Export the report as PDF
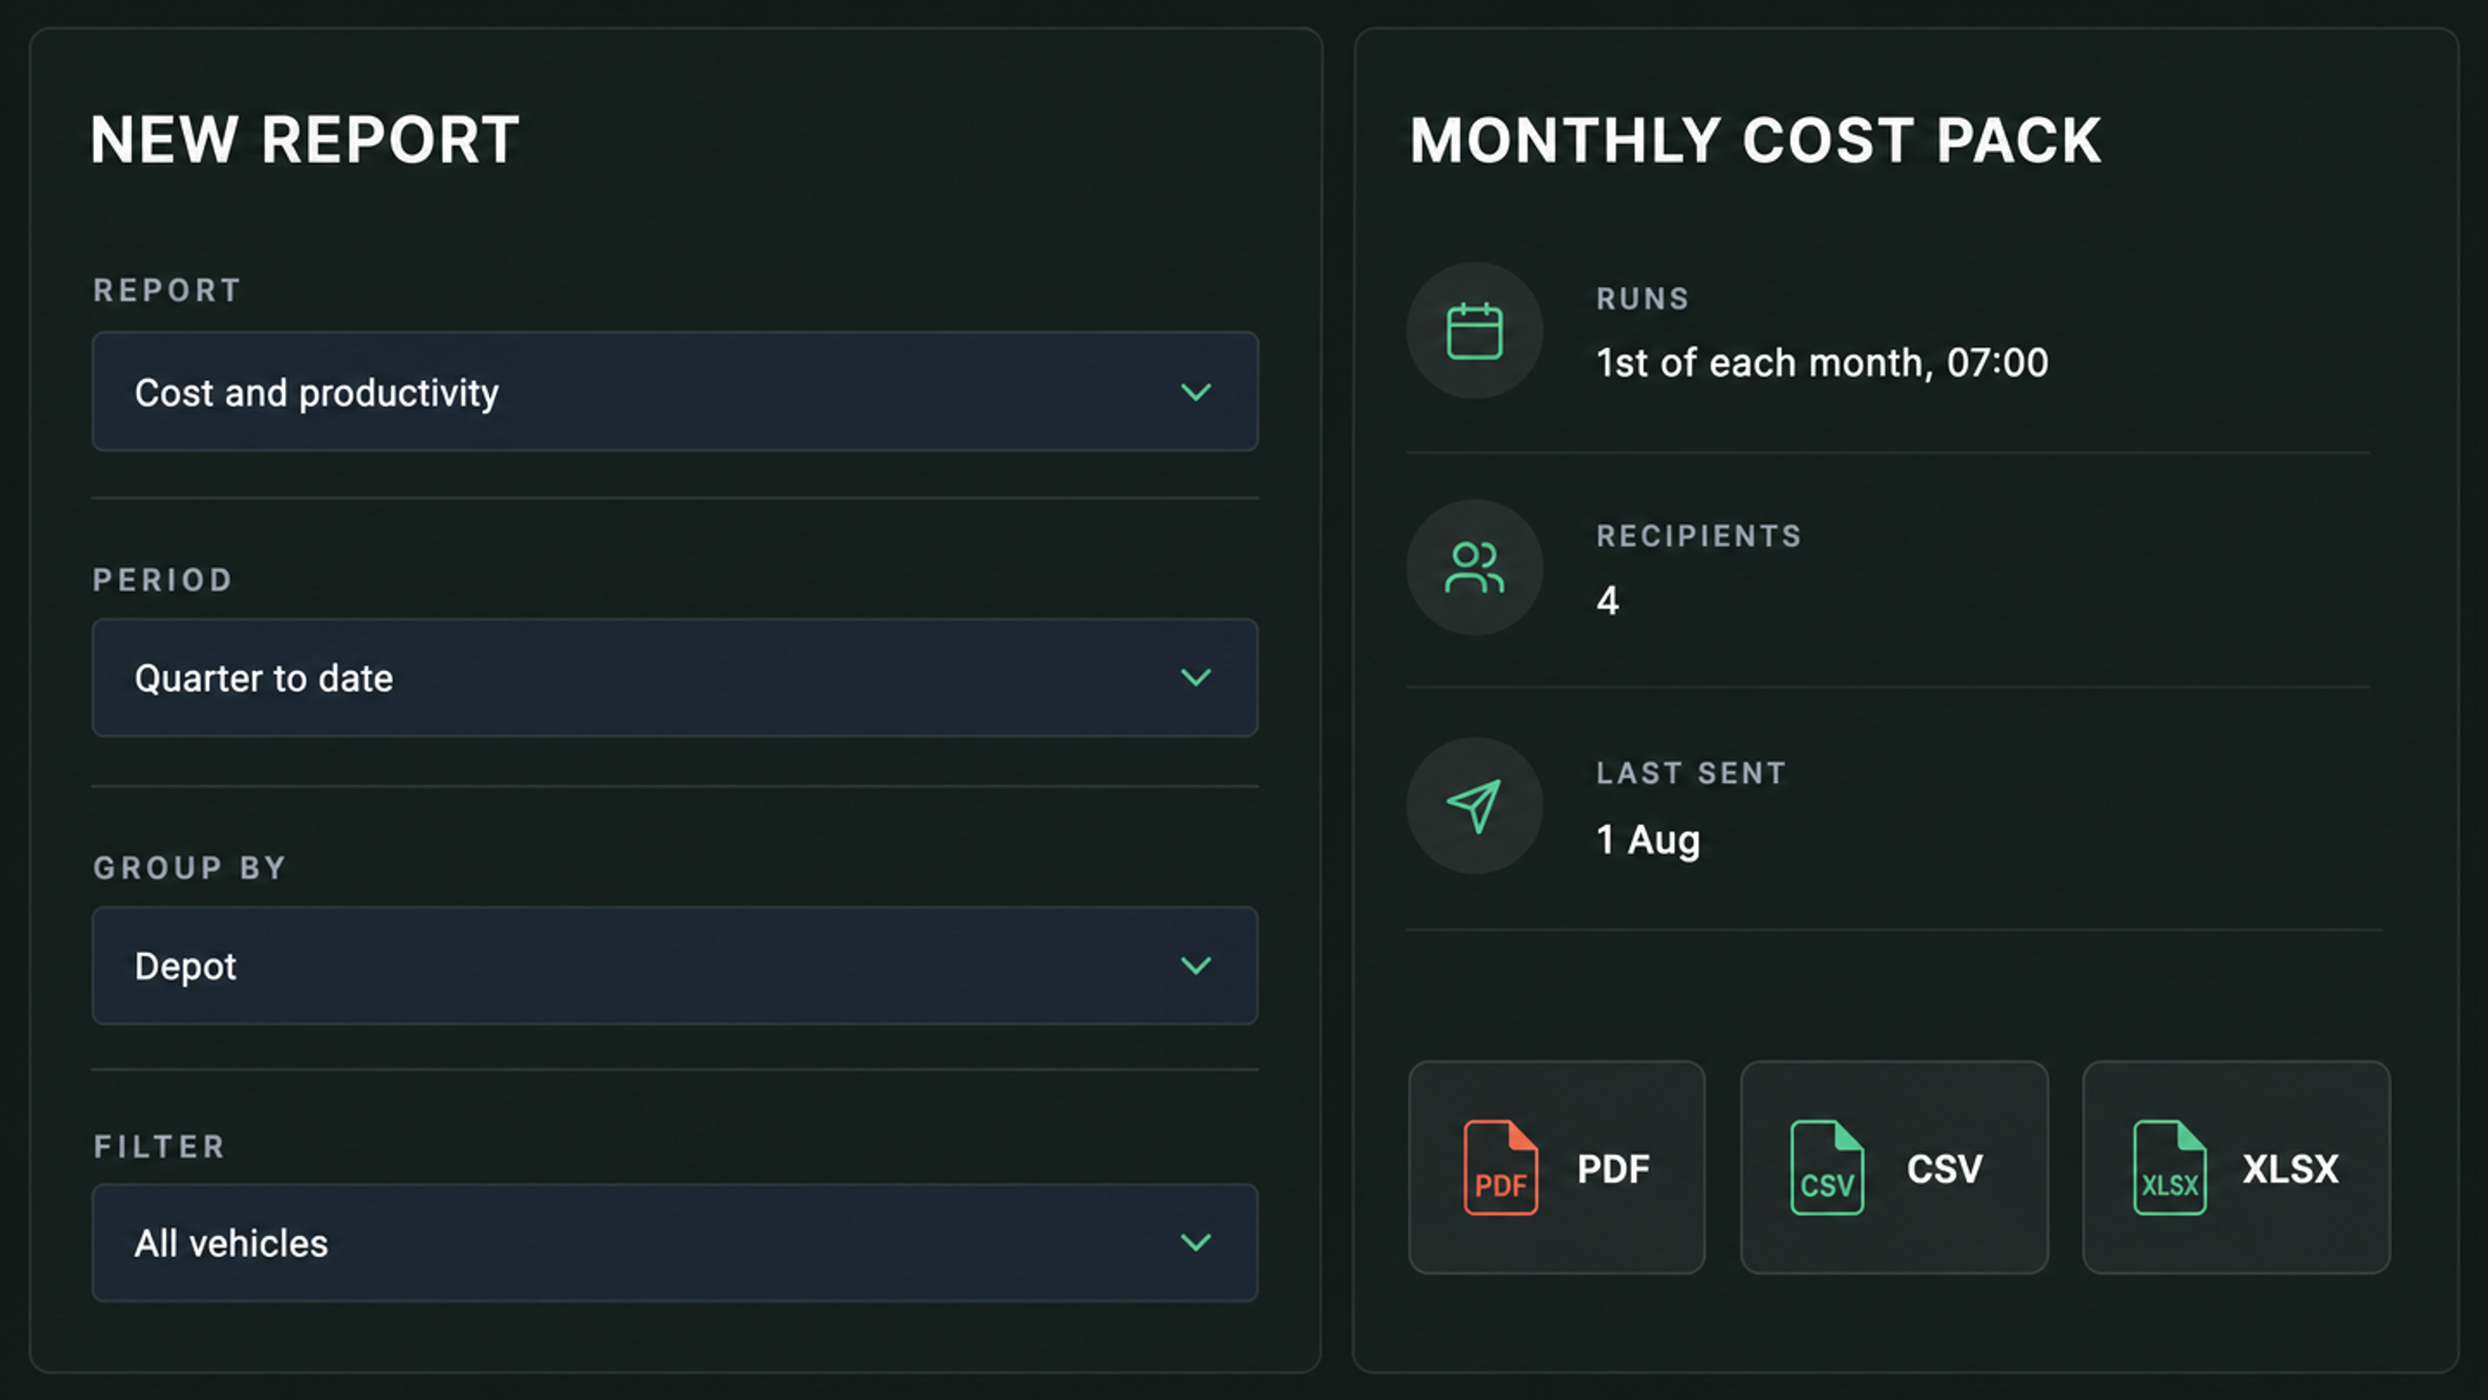This screenshot has height=1400, width=2488. 1556,1167
